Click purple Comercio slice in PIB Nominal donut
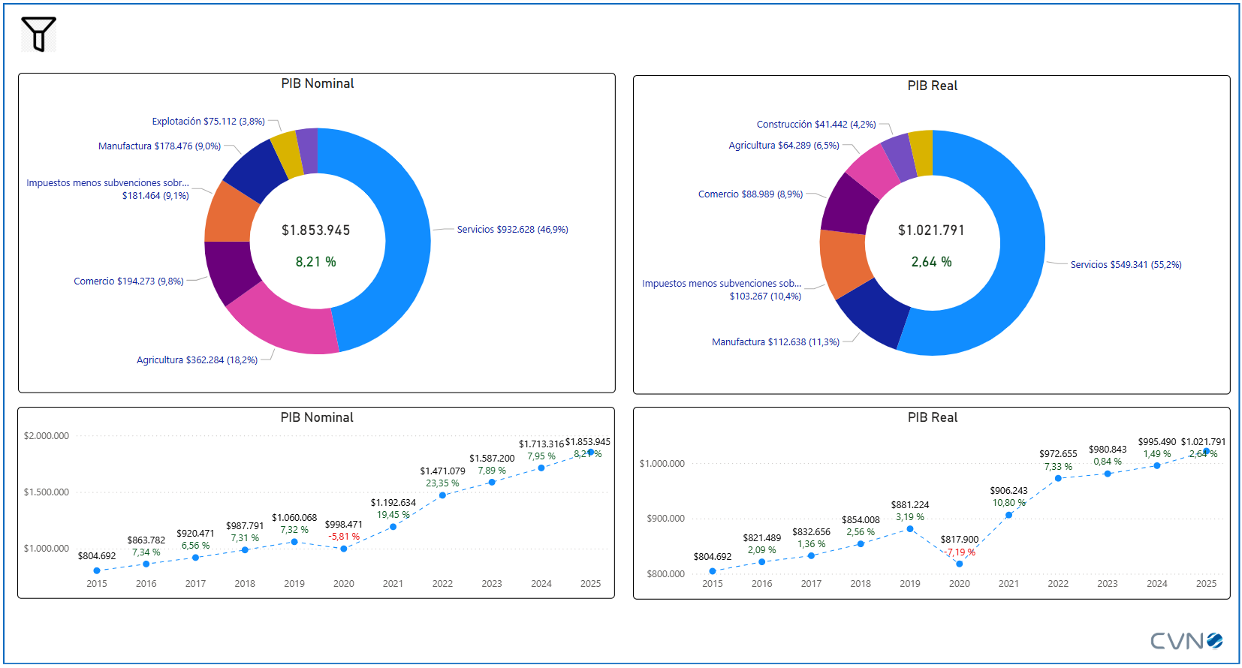The width and height of the screenshot is (1242, 668). [x=231, y=269]
